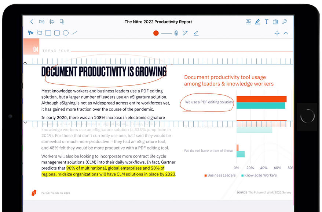
Task: Tap the back arrow in the top bar
Action: pos(32,22)
